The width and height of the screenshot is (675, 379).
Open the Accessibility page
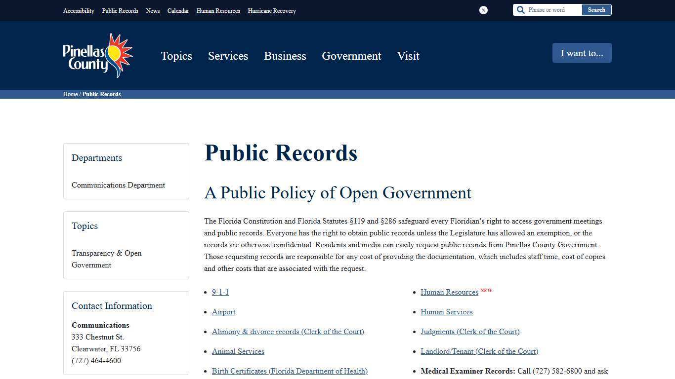tap(79, 10)
